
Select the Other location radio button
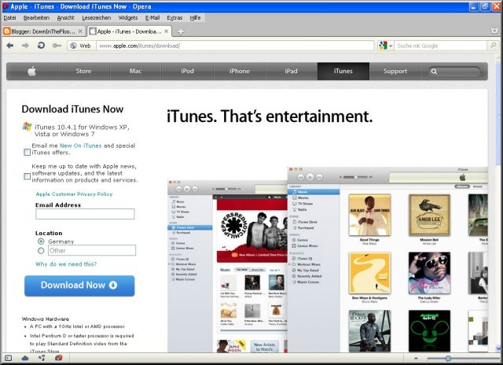(x=41, y=251)
